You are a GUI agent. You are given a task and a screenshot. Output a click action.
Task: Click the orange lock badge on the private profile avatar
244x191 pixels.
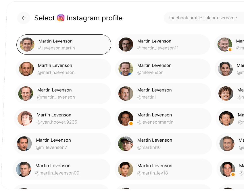230,50
